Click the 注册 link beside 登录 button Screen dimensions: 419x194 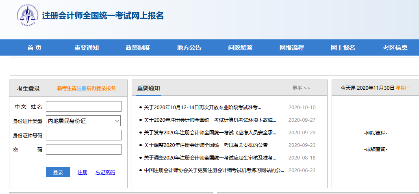[x=82, y=172]
